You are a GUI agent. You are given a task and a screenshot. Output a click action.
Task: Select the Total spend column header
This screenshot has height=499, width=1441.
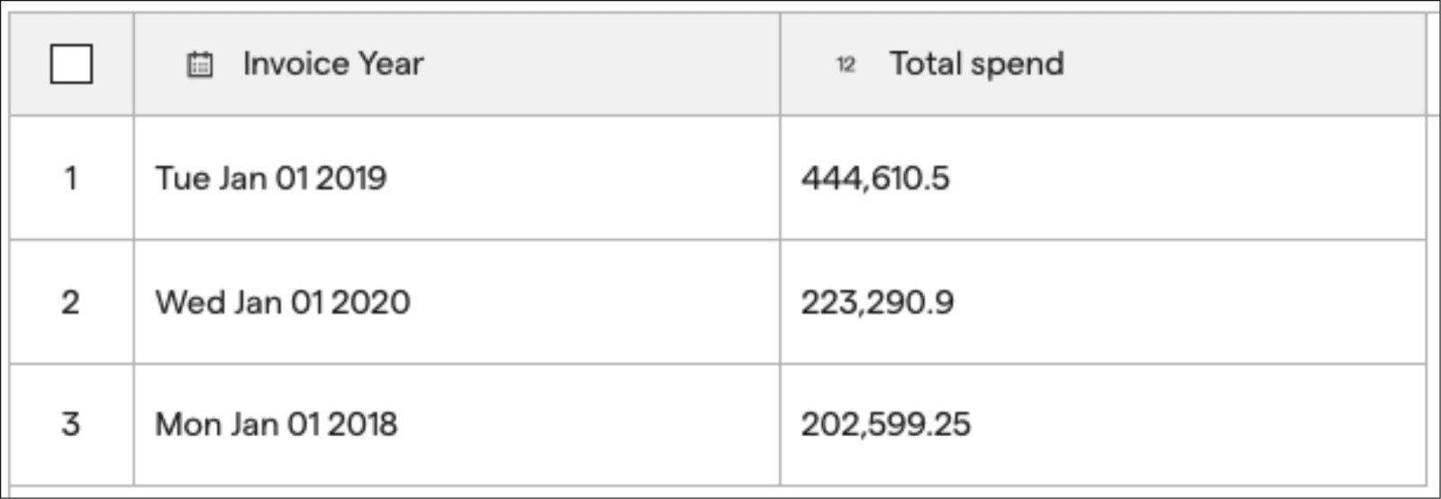click(1103, 64)
